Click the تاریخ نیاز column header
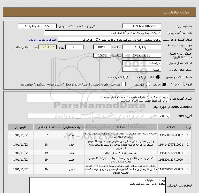Image resolution: width=199 pixels, height=193 pixels. coord(20,127)
